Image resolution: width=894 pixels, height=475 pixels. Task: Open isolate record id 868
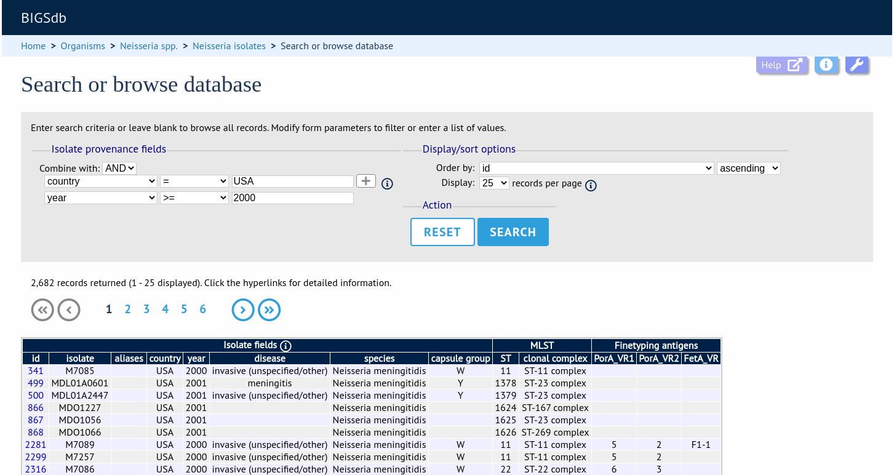[36, 433]
